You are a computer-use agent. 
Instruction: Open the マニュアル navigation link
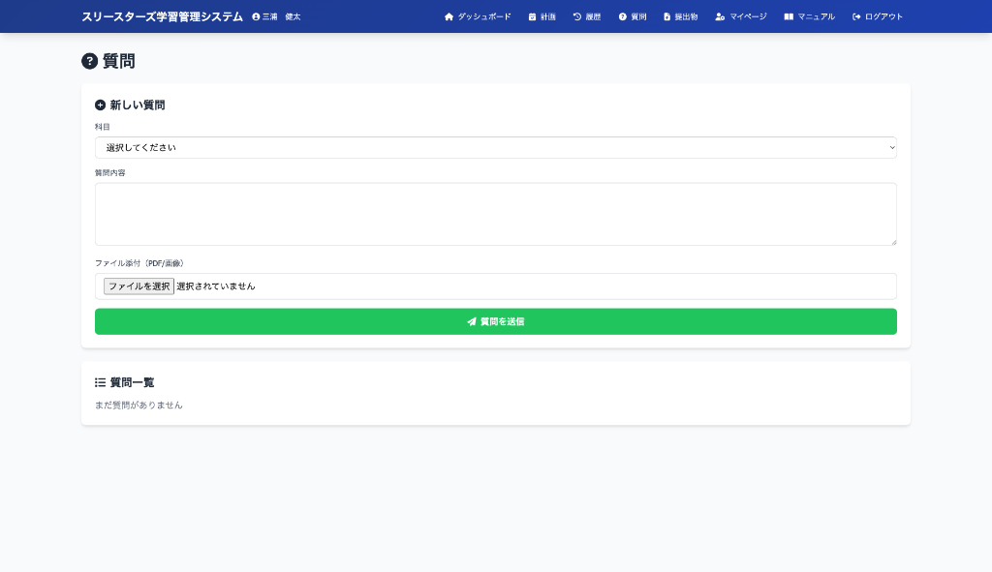point(816,16)
